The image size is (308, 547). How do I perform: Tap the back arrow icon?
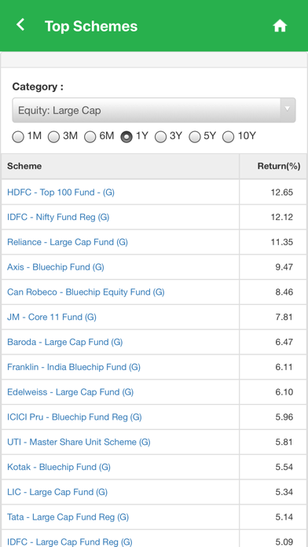pyautogui.click(x=20, y=25)
